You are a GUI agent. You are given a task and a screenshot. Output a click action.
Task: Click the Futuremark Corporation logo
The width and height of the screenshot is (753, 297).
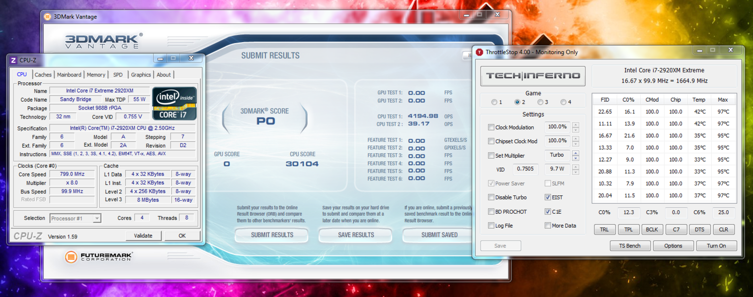pyautogui.click(x=99, y=257)
